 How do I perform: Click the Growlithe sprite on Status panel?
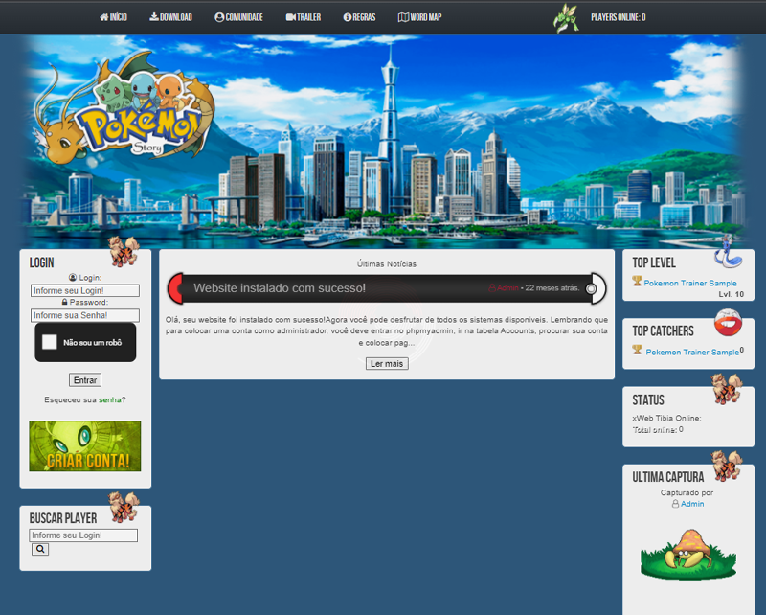point(727,389)
